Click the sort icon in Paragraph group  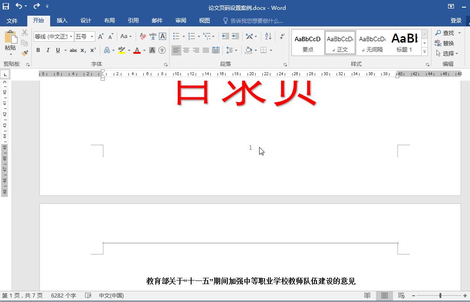[x=268, y=36]
